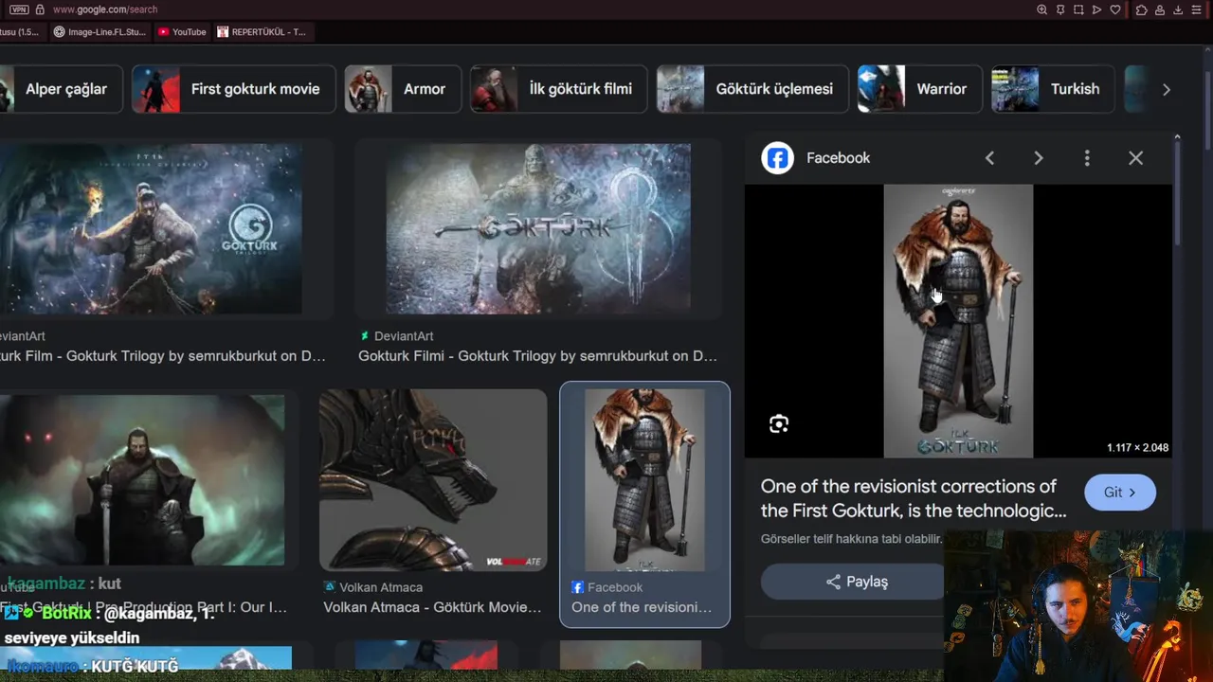Click the Paylaş share button
This screenshot has width=1213, height=682.
[856, 582]
